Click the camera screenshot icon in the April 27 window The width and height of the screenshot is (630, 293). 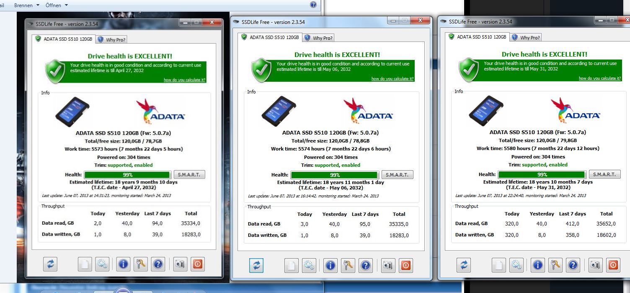pos(181,264)
